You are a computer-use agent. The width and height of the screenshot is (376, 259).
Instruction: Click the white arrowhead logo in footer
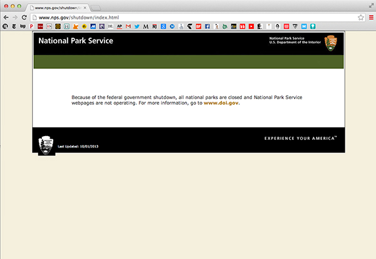46,145
